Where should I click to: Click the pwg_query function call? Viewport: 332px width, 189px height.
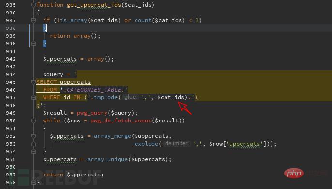[92, 113]
